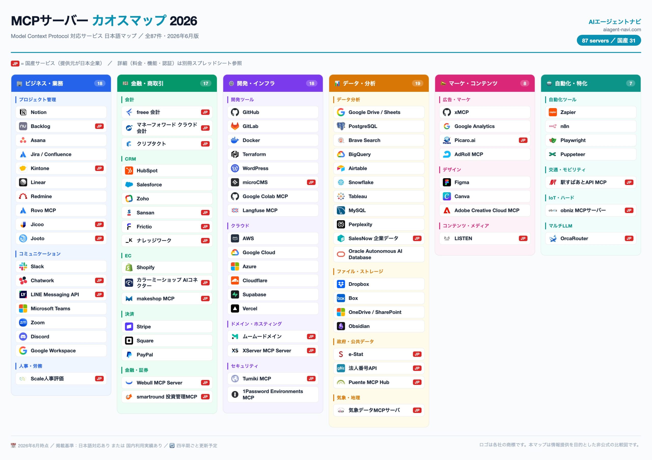Open the aiagent-navi.com link
Screen dimensions: 652x460
pos(622,30)
